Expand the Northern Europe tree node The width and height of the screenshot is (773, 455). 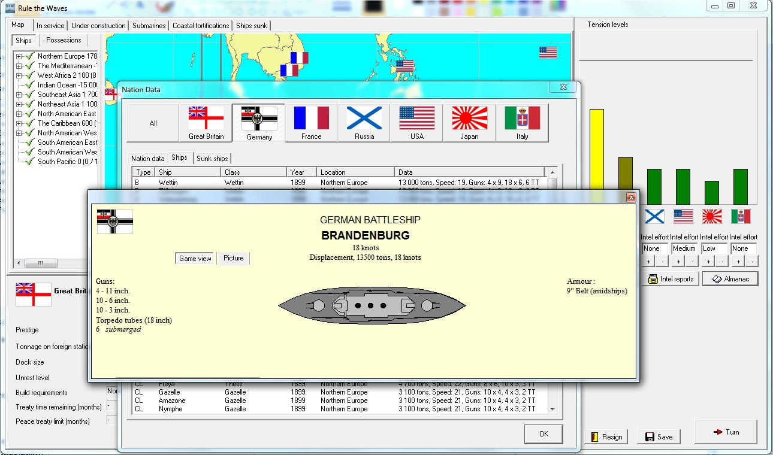pos(19,56)
